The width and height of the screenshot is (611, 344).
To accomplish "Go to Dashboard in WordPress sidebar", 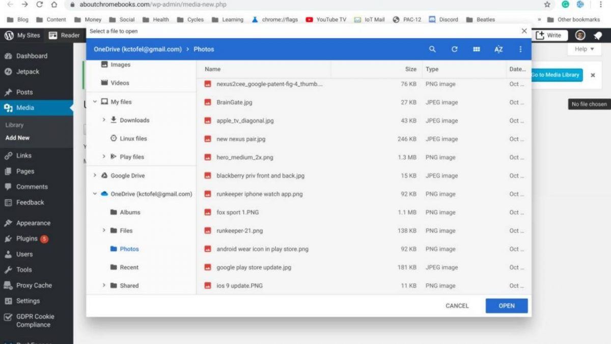I will coord(32,56).
